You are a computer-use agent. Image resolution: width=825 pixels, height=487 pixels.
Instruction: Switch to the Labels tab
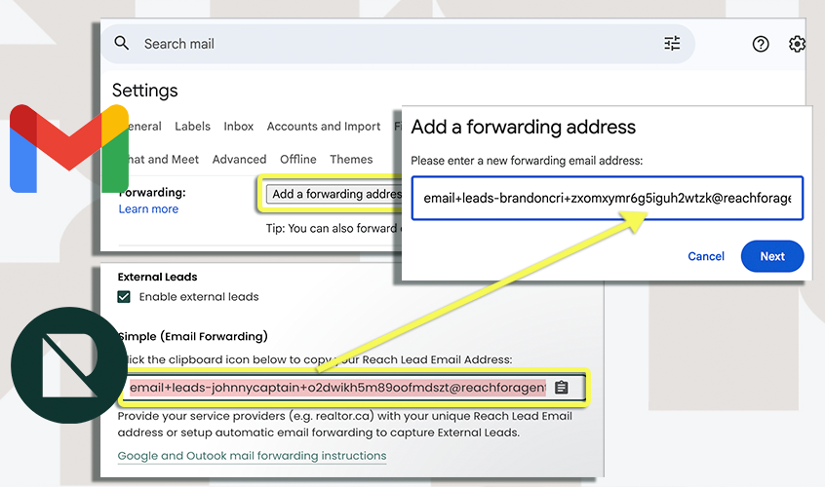pos(192,127)
